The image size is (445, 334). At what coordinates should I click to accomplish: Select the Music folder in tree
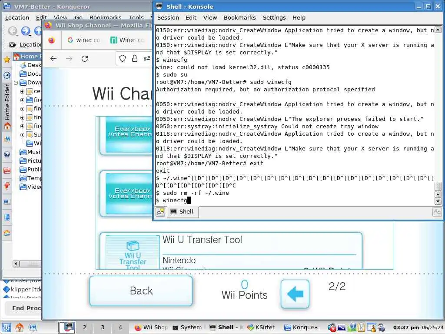click(31, 152)
